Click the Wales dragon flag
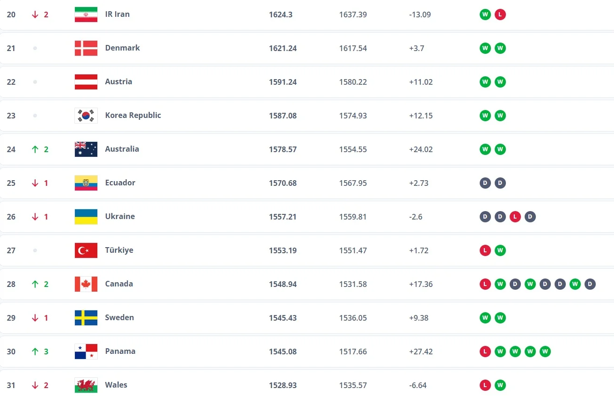 (x=86, y=385)
